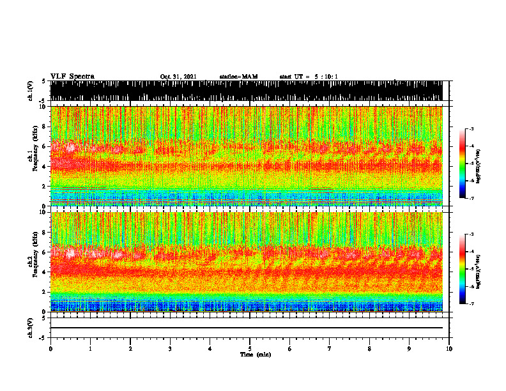Click the "-7" value on ch.2 color scale
Screen dimensions: 506x391
(471, 303)
